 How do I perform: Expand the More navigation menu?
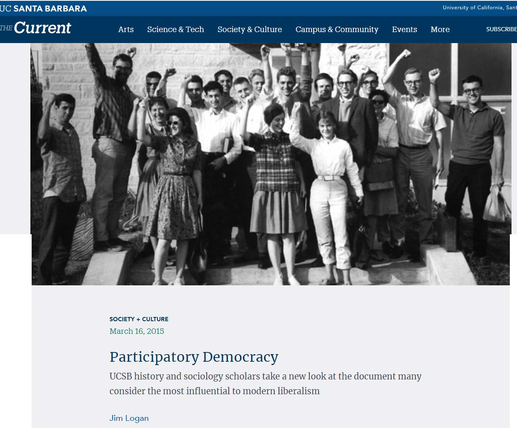[440, 30]
